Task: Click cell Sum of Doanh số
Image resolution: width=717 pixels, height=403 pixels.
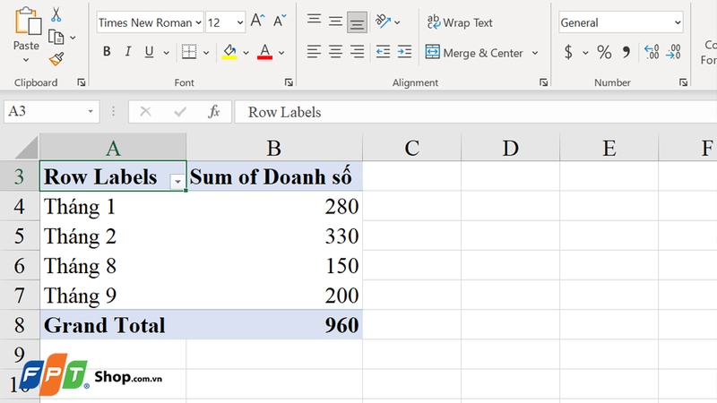Action: [x=274, y=176]
